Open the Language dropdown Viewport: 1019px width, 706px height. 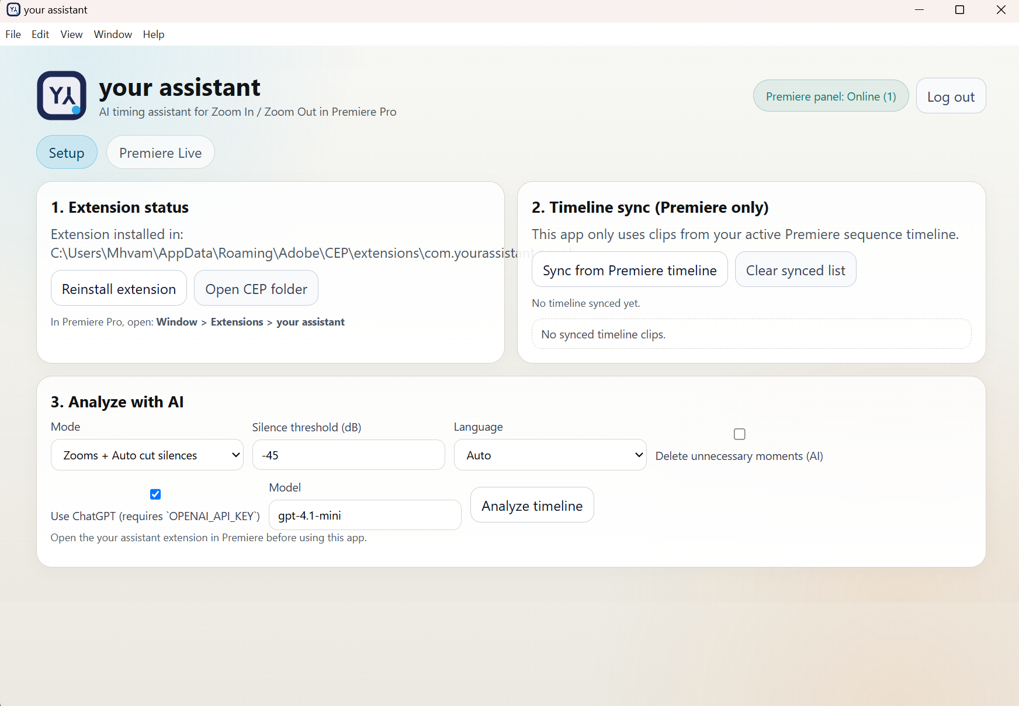point(549,455)
